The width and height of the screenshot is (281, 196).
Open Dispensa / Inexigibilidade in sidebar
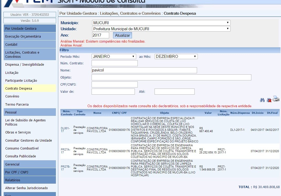pyautogui.click(x=25, y=65)
